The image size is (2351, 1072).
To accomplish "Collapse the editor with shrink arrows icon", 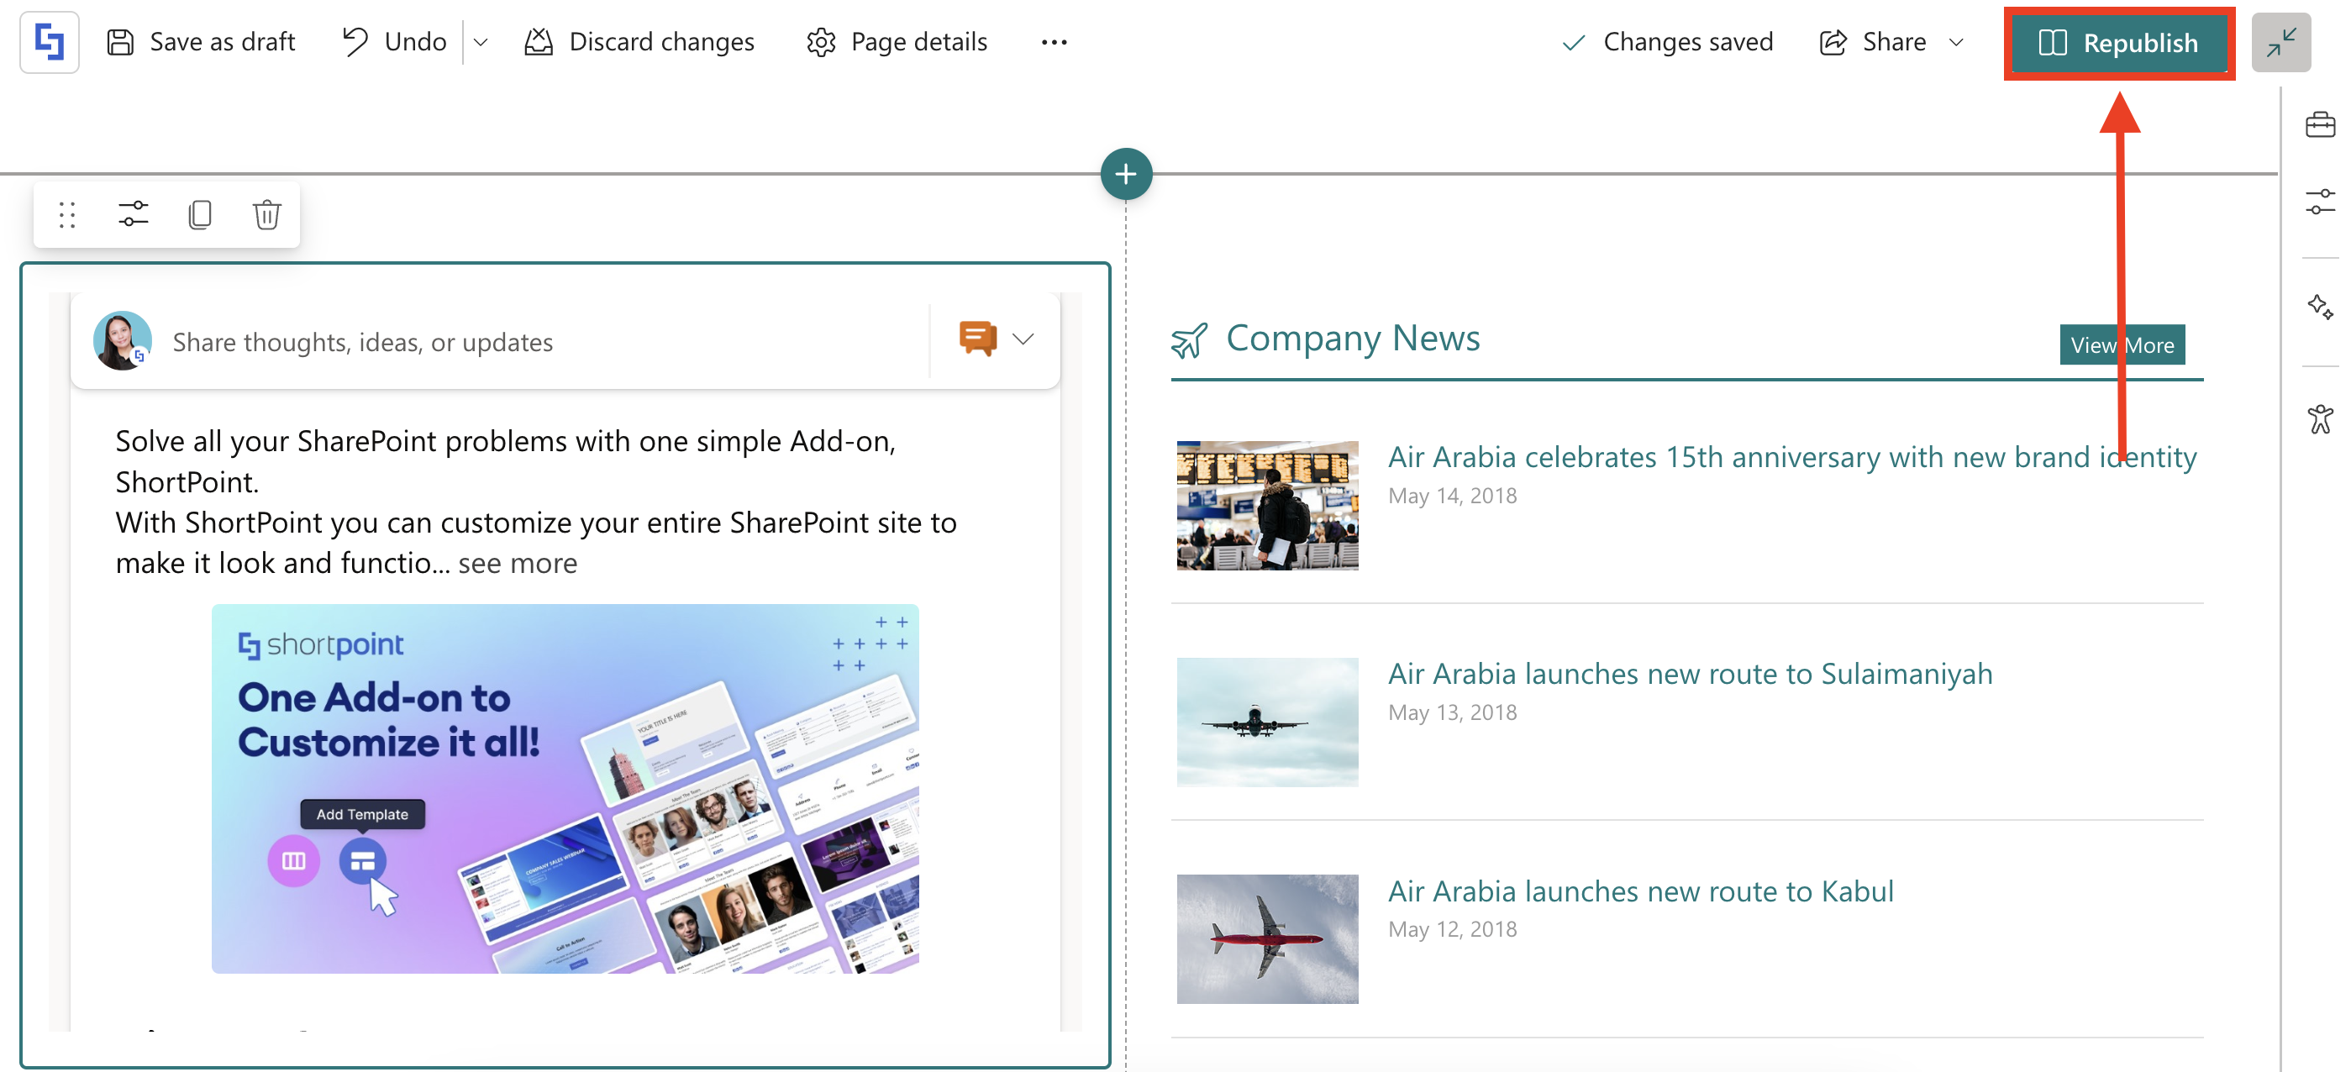I will 2280,42.
